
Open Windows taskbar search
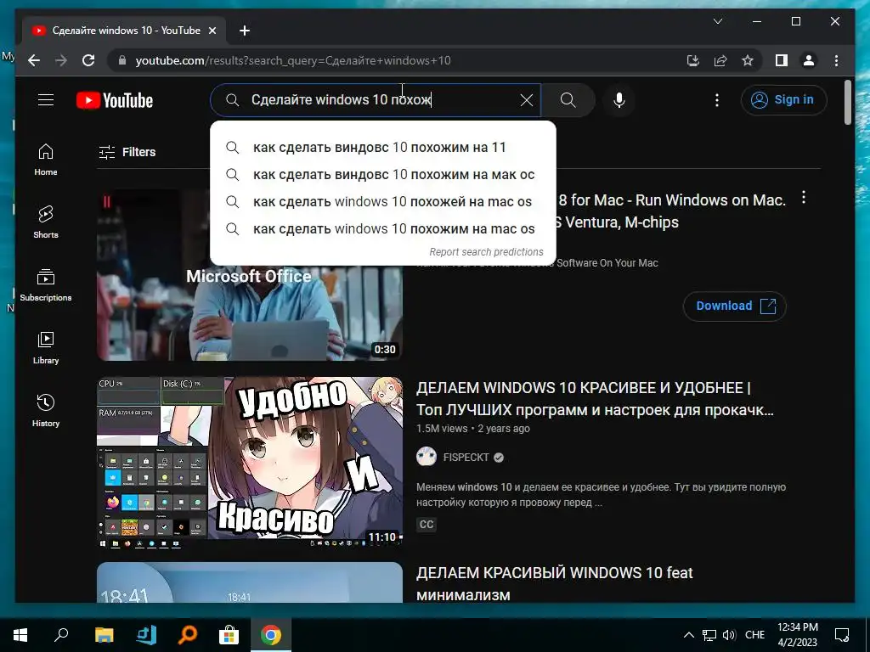tap(61, 635)
